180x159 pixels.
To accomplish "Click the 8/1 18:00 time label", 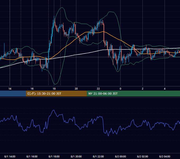I will point(54,156).
